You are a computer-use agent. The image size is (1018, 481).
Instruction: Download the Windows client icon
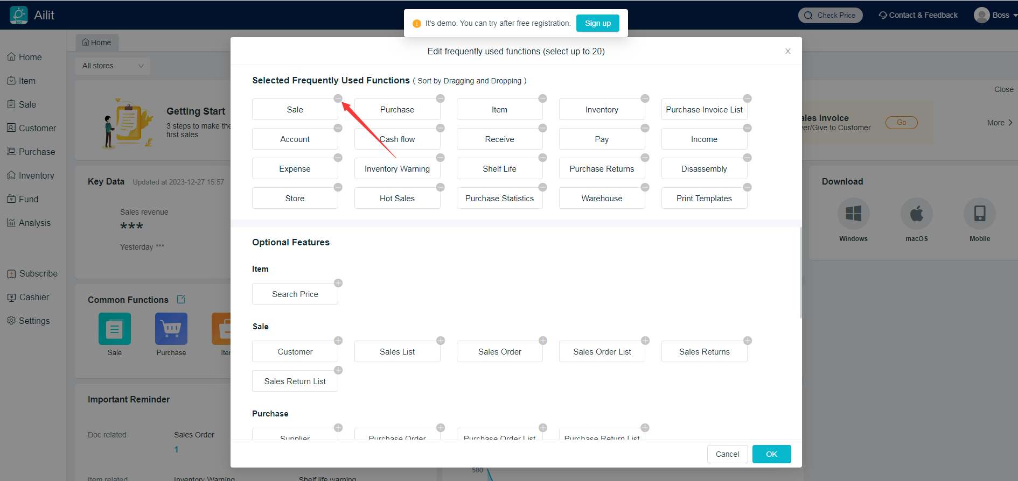(x=853, y=214)
